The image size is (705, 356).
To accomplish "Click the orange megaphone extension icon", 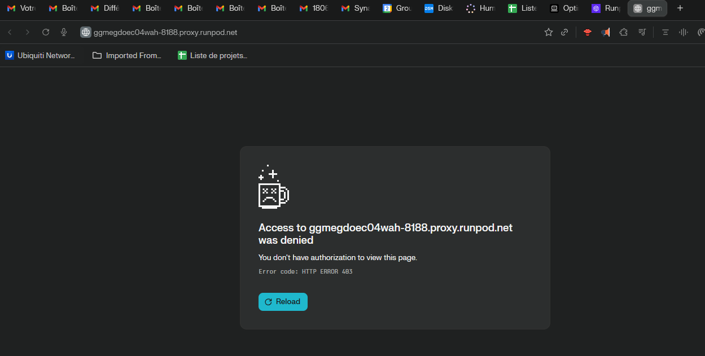I will (x=605, y=32).
